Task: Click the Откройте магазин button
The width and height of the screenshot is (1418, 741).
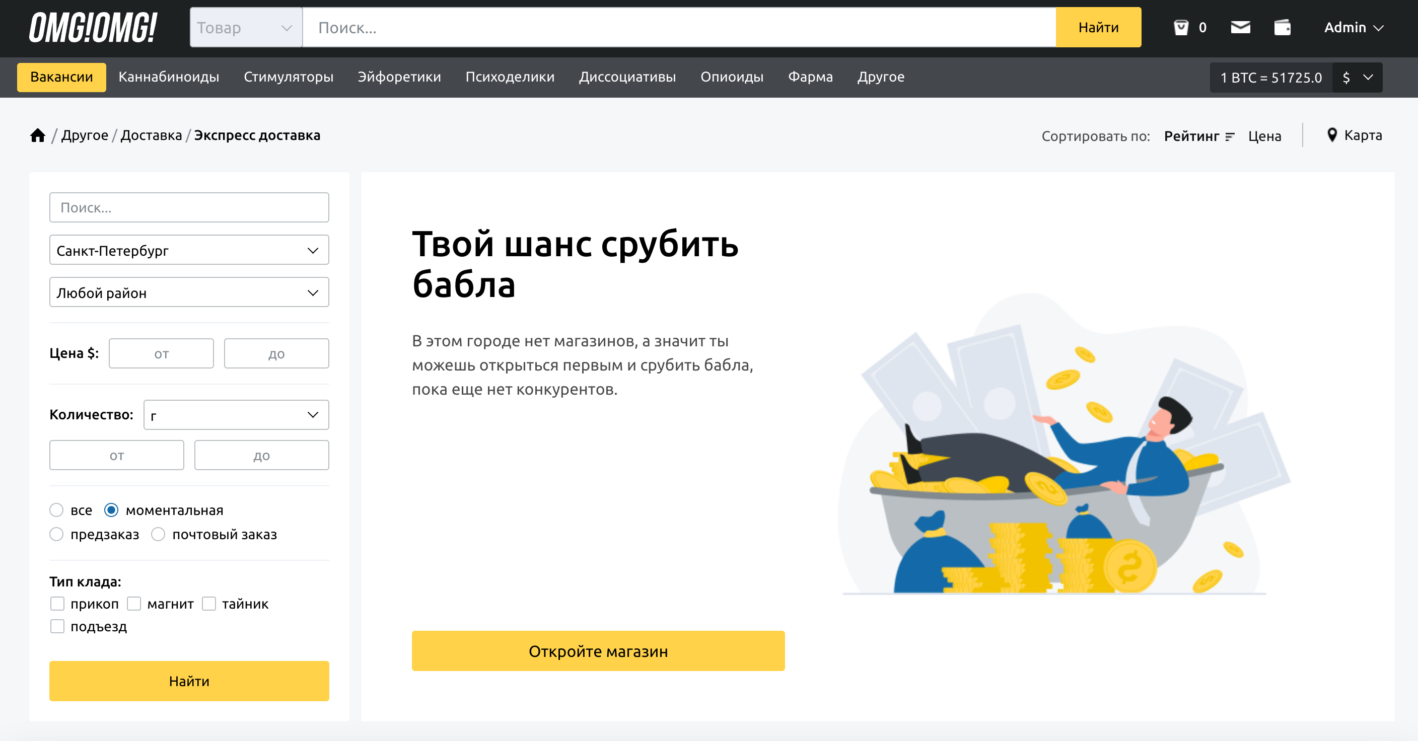Action: click(x=598, y=651)
